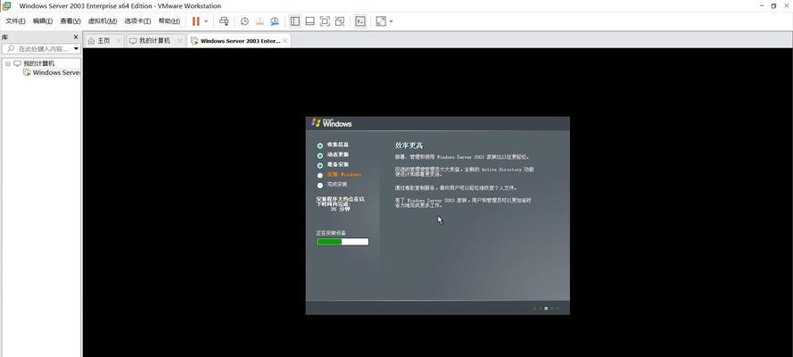793x357 pixels.
Task: Close the Windows Server 2003 tab
Action: click(x=285, y=41)
